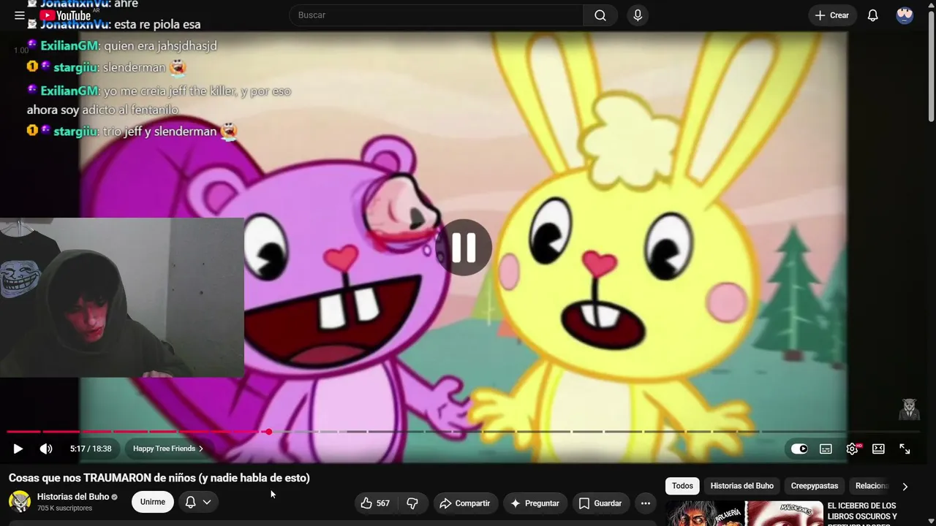Click the 5:17 / 18:38 time display
This screenshot has width=936, height=526.
tap(91, 449)
